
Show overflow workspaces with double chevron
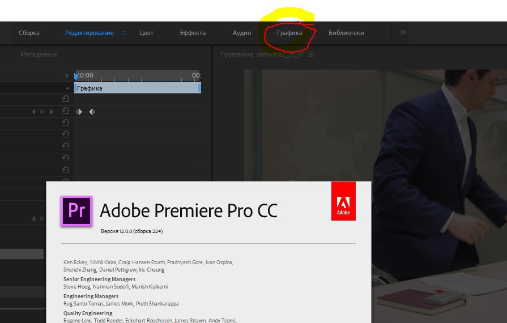pos(403,32)
